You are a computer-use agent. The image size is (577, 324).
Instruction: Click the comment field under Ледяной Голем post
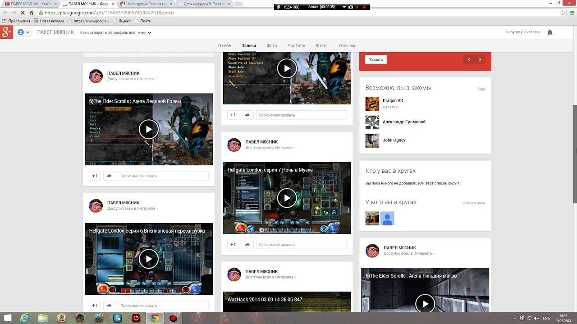pos(163,176)
